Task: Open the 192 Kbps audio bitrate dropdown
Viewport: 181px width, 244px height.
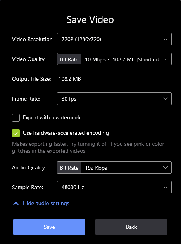Action: tap(114, 167)
